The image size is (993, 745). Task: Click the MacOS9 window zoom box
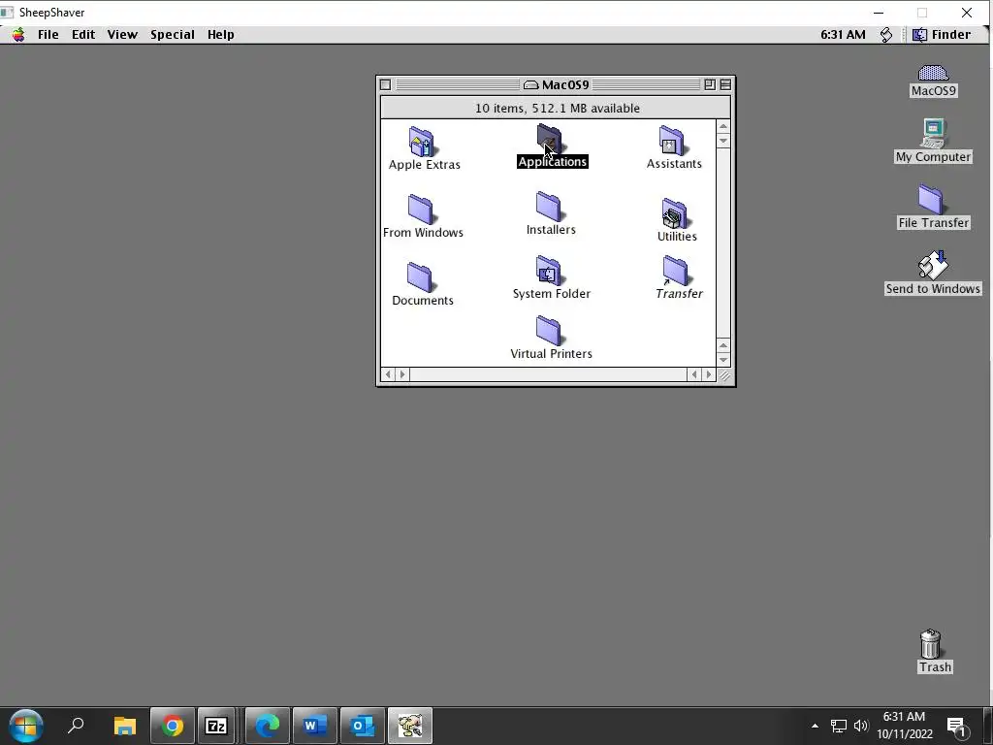(710, 85)
